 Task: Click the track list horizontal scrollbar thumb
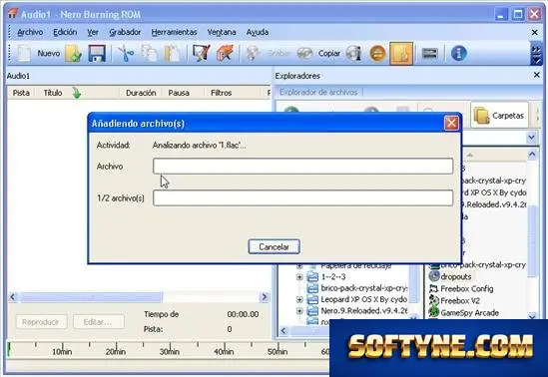pos(91,297)
